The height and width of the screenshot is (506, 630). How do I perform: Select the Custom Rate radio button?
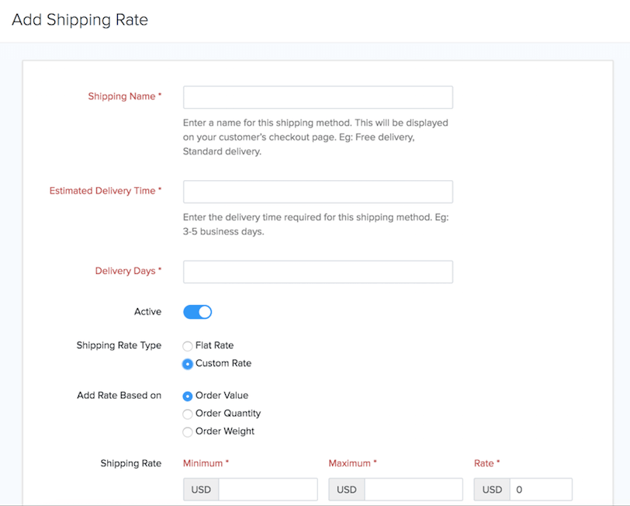[x=187, y=364]
